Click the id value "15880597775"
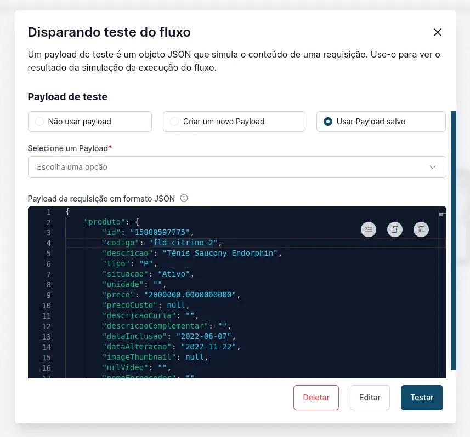This screenshot has height=437, width=470. (162, 233)
